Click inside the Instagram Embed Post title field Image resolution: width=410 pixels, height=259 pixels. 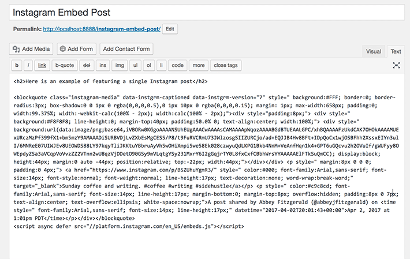click(x=207, y=13)
